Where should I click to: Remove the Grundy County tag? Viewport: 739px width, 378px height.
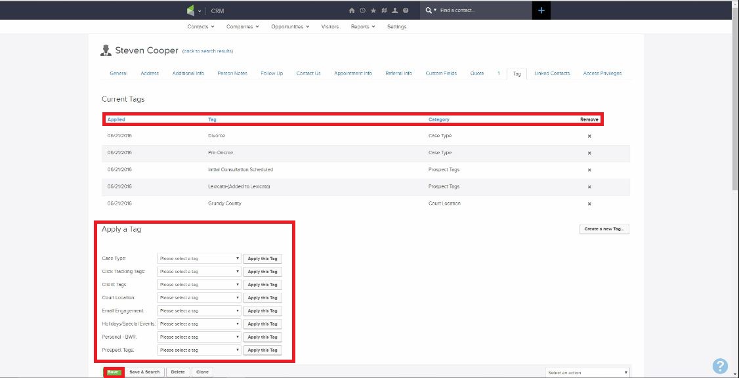coord(589,203)
